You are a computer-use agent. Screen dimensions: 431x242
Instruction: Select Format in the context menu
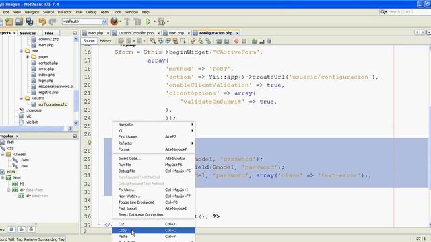coord(154,149)
